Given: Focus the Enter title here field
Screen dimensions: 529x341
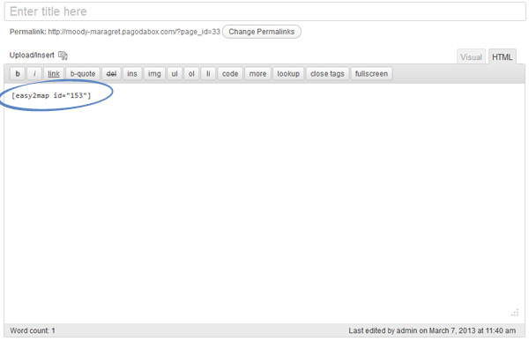Looking at the screenshot, I should (x=264, y=11).
